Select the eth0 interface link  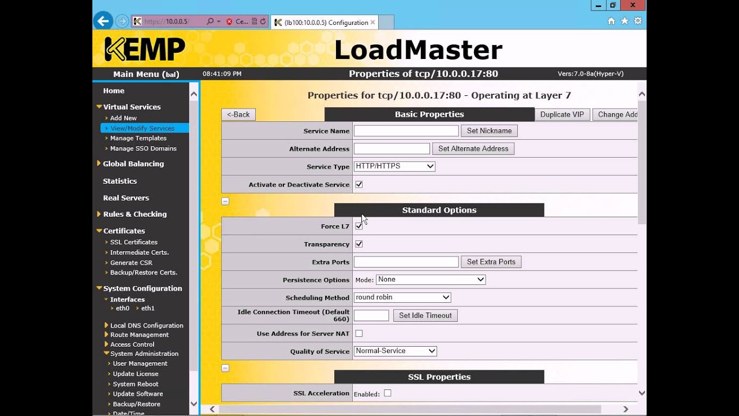pos(122,309)
